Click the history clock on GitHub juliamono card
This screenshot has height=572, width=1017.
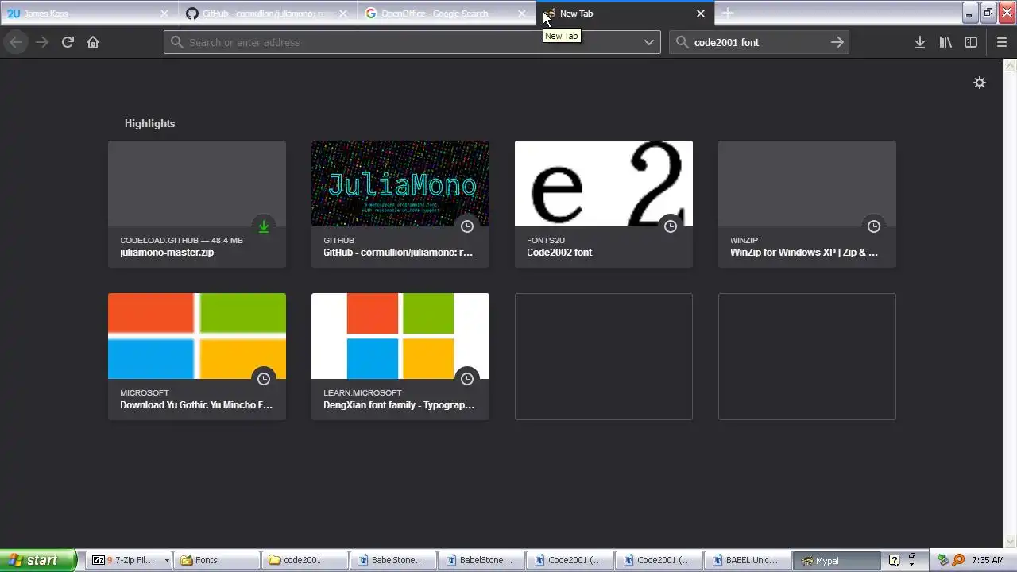[467, 226]
